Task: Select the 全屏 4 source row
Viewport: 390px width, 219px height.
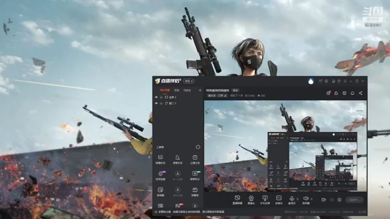Action: tap(178, 97)
